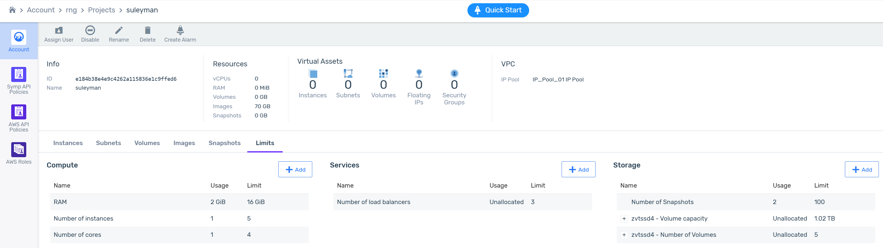Switch to the Images tab
The image size is (883, 248).
coord(184,143)
